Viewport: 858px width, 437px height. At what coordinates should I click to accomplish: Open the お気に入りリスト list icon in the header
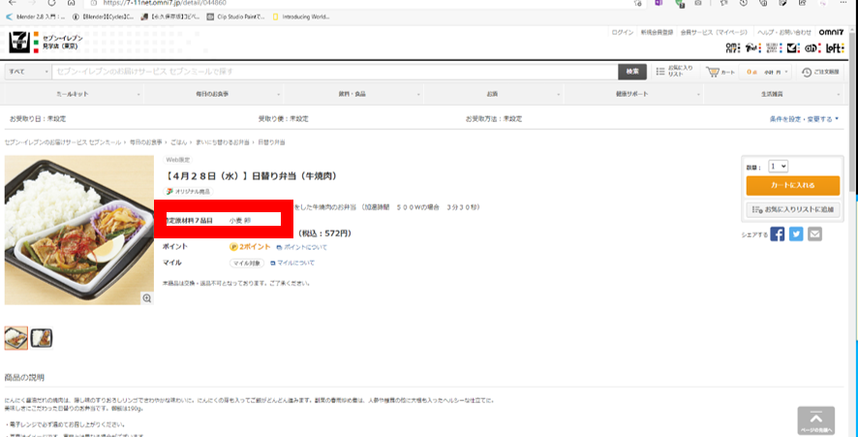[660, 72]
